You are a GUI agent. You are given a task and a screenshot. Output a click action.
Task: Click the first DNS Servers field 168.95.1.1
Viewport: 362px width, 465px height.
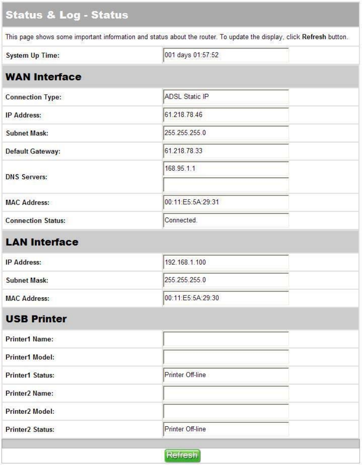click(225, 169)
